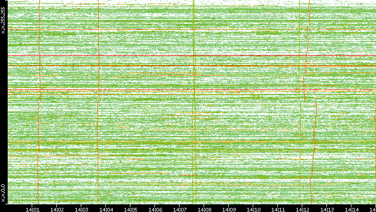Click the 14:13 time axis label

[x=327, y=209]
